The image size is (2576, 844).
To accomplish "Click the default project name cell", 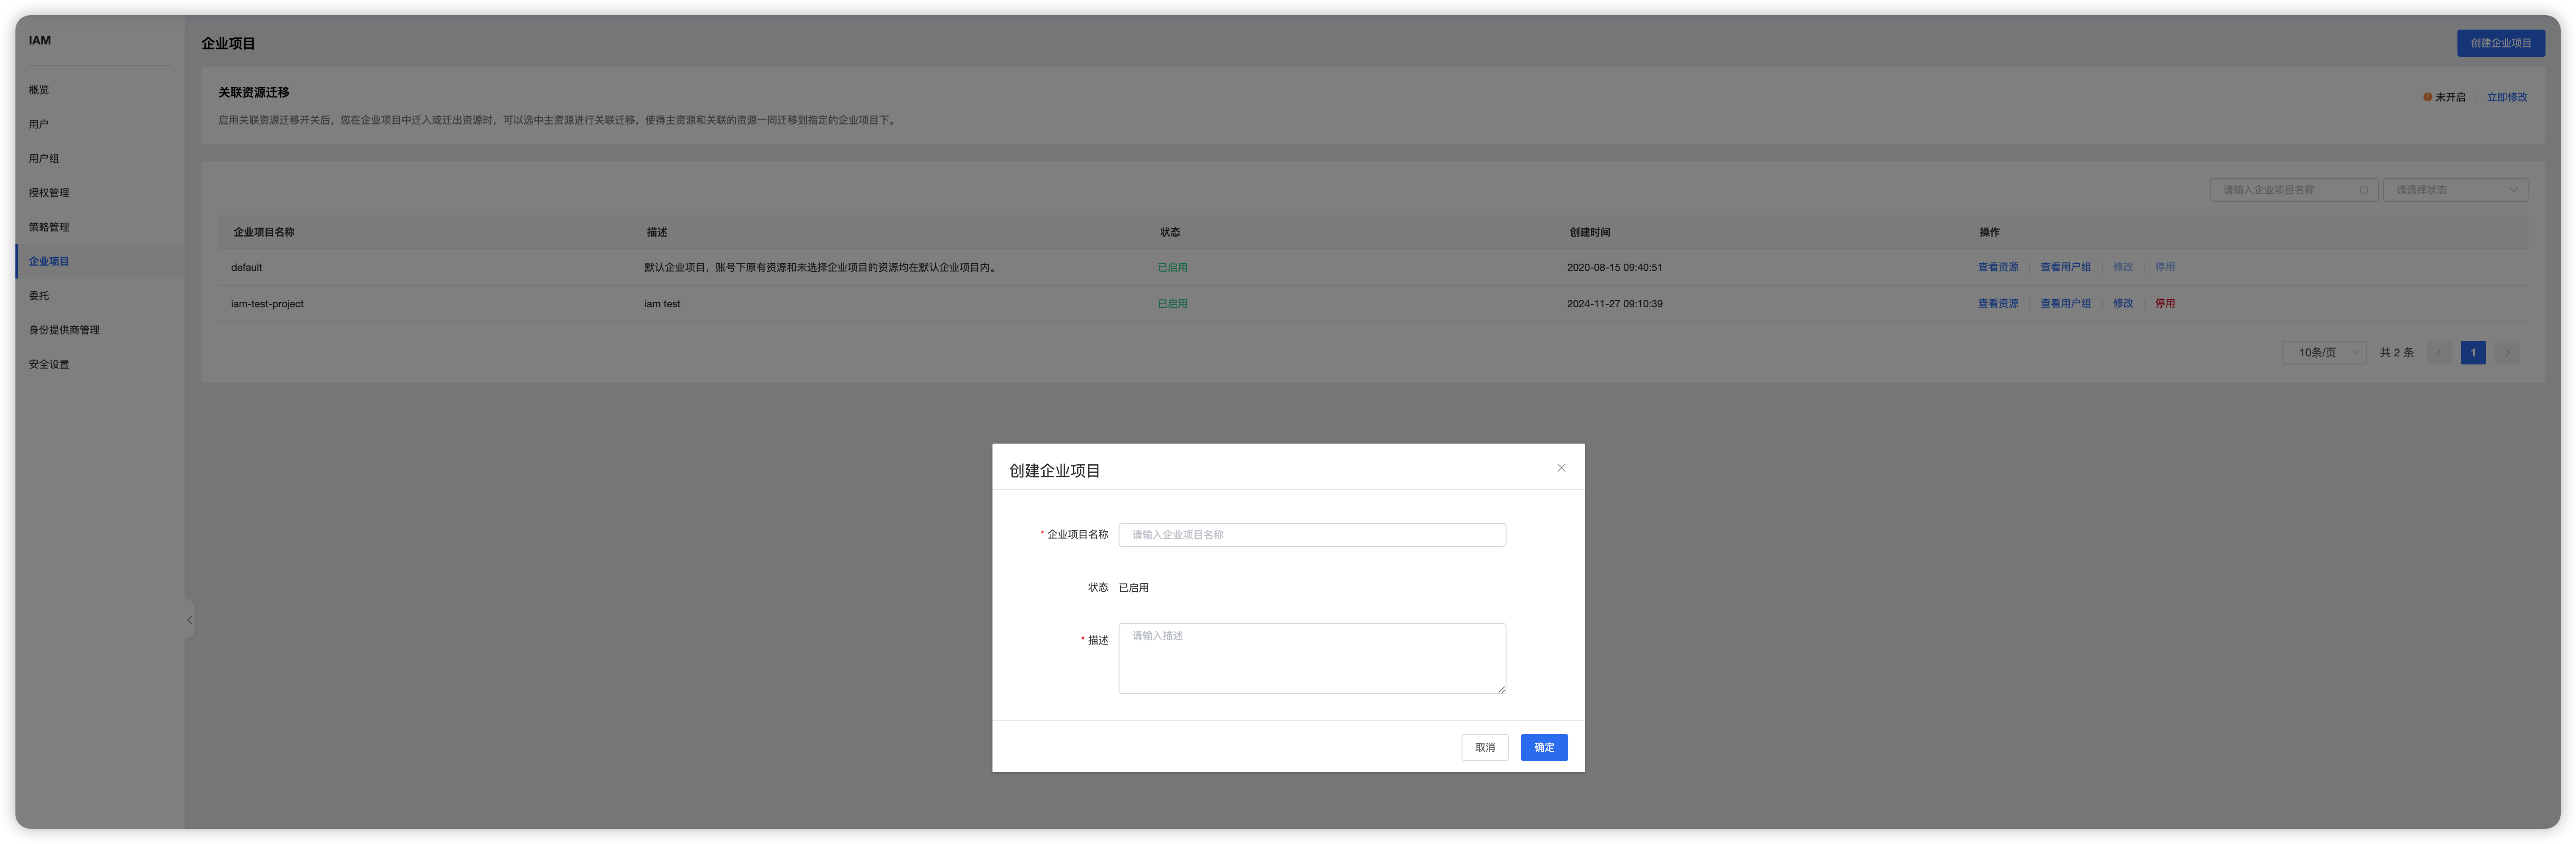I will coord(246,268).
